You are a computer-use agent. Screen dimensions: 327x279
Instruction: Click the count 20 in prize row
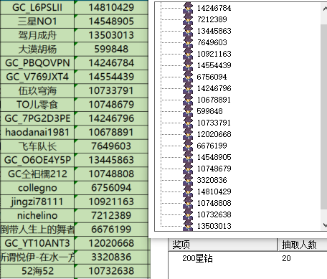(286, 258)
